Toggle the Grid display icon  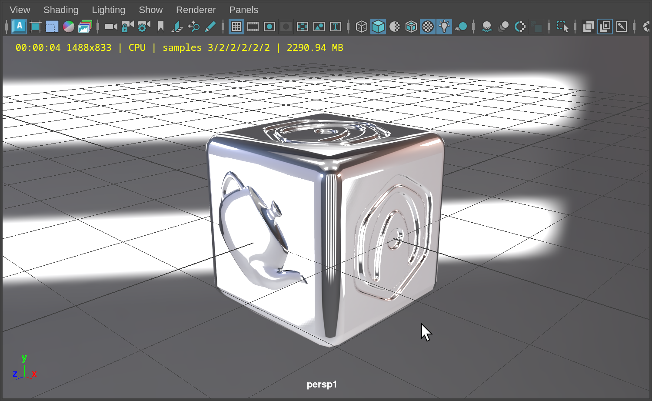pyautogui.click(x=236, y=27)
